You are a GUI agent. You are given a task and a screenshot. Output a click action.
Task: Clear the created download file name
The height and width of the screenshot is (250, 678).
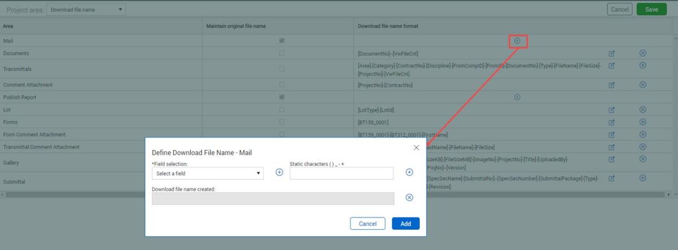pyautogui.click(x=410, y=197)
